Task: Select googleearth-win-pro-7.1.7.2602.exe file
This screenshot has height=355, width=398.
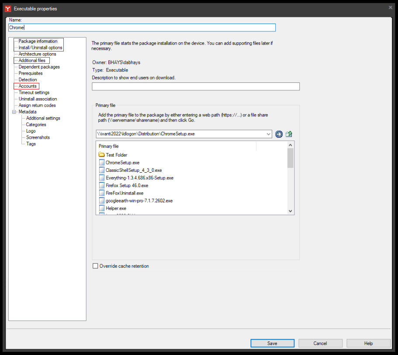Action: tap(139, 201)
